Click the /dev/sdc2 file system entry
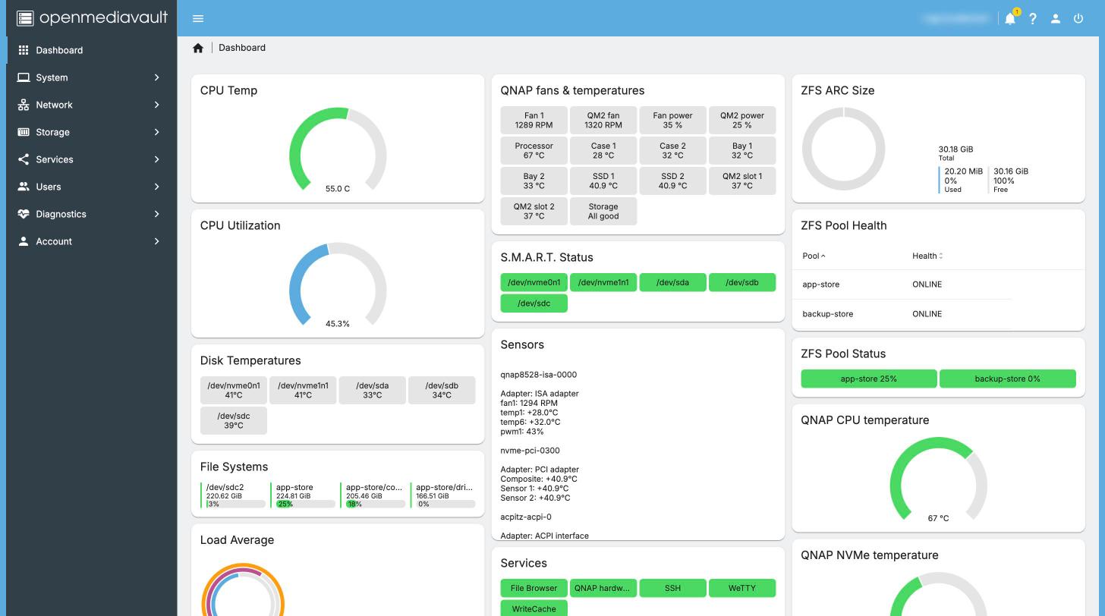This screenshot has height=616, width=1105. pyautogui.click(x=234, y=495)
